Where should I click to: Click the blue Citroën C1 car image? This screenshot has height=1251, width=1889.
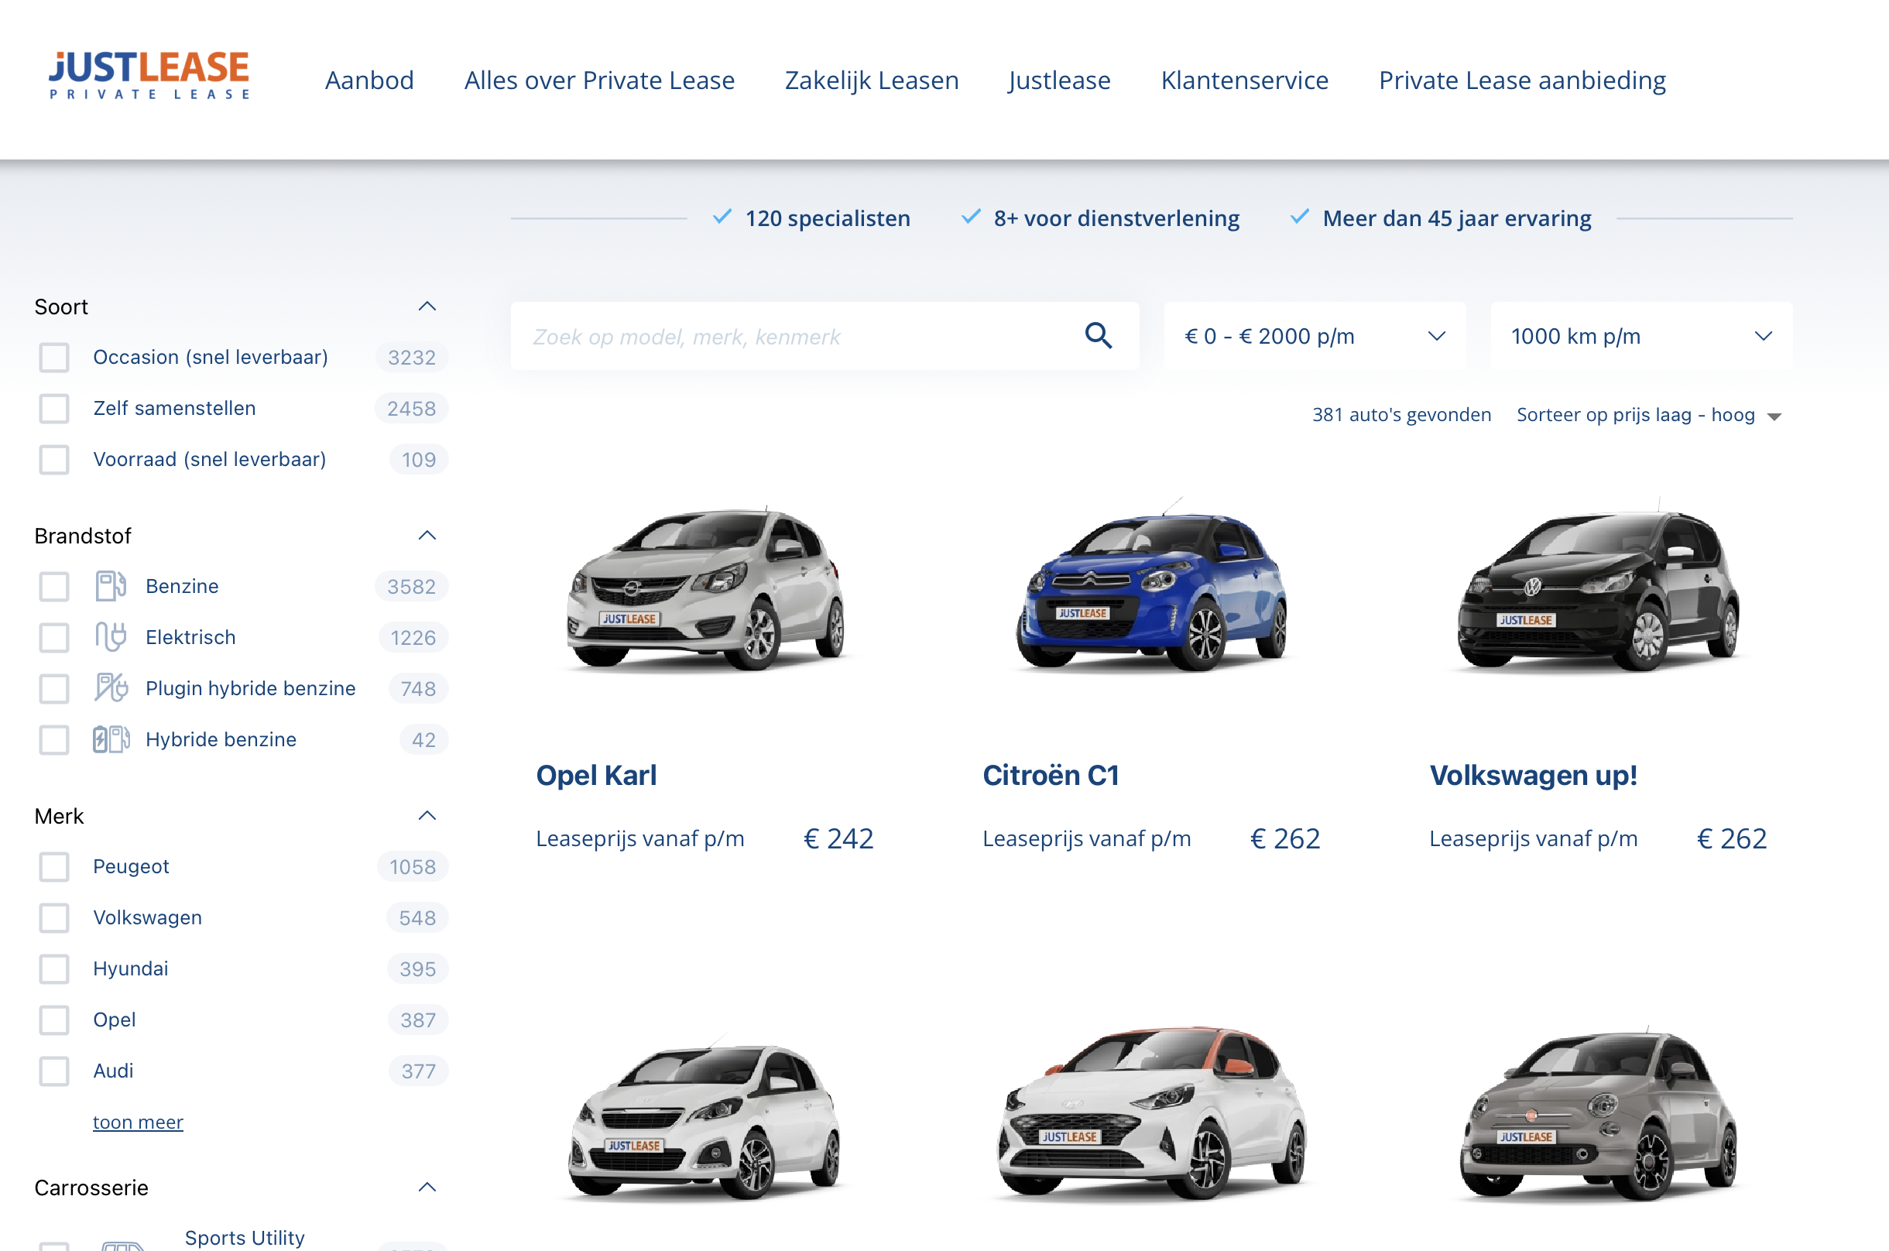click(1153, 583)
